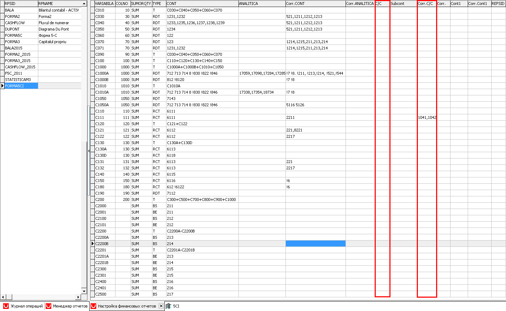Click the TYPE column header

[x=159, y=4]
